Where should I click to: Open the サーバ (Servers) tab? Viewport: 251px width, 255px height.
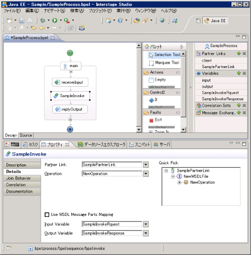(162, 144)
